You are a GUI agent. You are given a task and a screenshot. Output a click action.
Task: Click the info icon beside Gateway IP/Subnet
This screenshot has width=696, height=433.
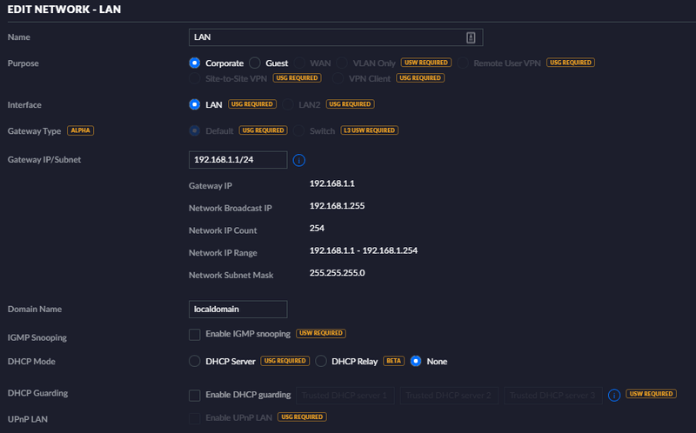coord(298,161)
